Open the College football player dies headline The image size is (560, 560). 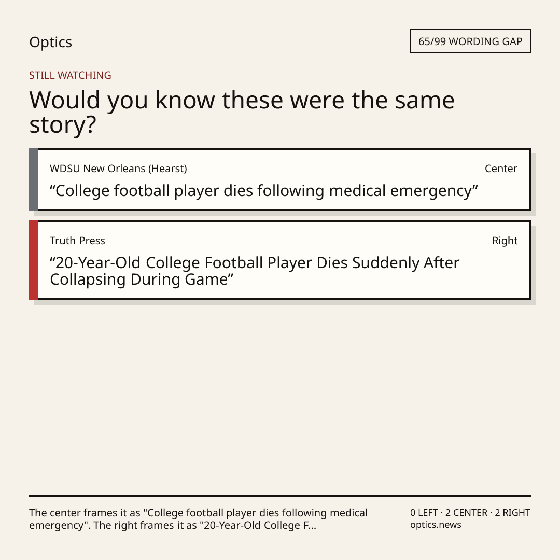tap(263, 191)
